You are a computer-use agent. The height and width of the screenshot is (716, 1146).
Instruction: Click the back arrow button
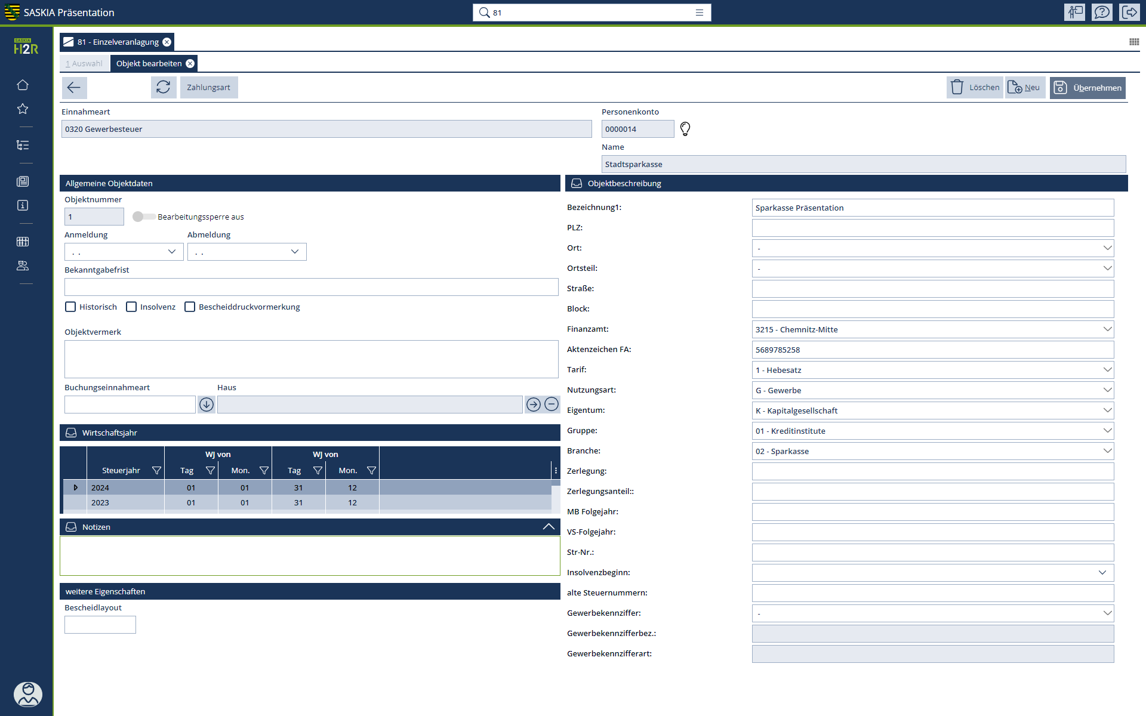[74, 88]
